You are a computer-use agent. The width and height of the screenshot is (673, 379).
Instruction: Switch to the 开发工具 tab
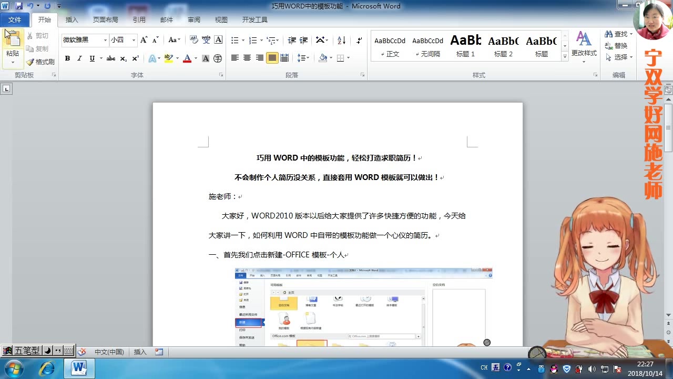(x=255, y=20)
